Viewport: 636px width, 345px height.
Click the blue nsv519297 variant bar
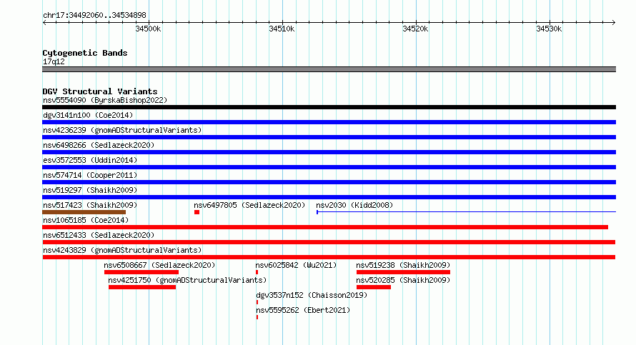tap(329, 197)
